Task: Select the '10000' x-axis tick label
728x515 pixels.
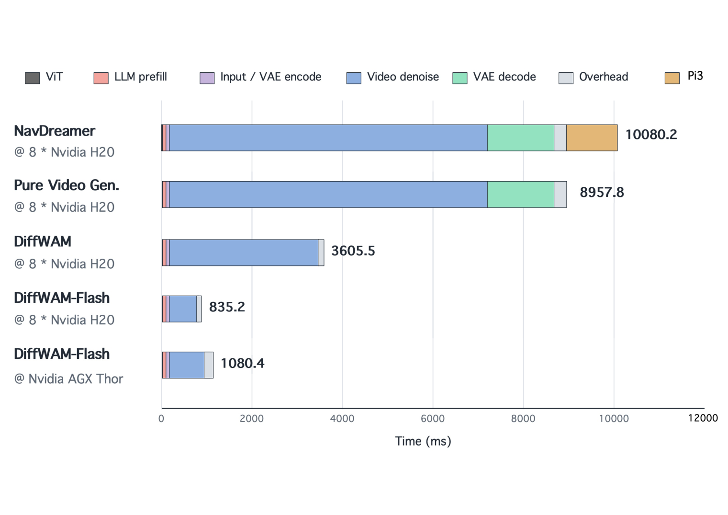Action: pos(614,419)
